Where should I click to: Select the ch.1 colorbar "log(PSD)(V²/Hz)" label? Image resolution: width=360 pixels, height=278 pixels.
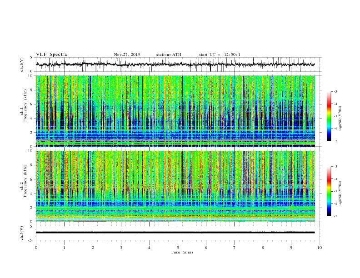[x=340, y=119]
